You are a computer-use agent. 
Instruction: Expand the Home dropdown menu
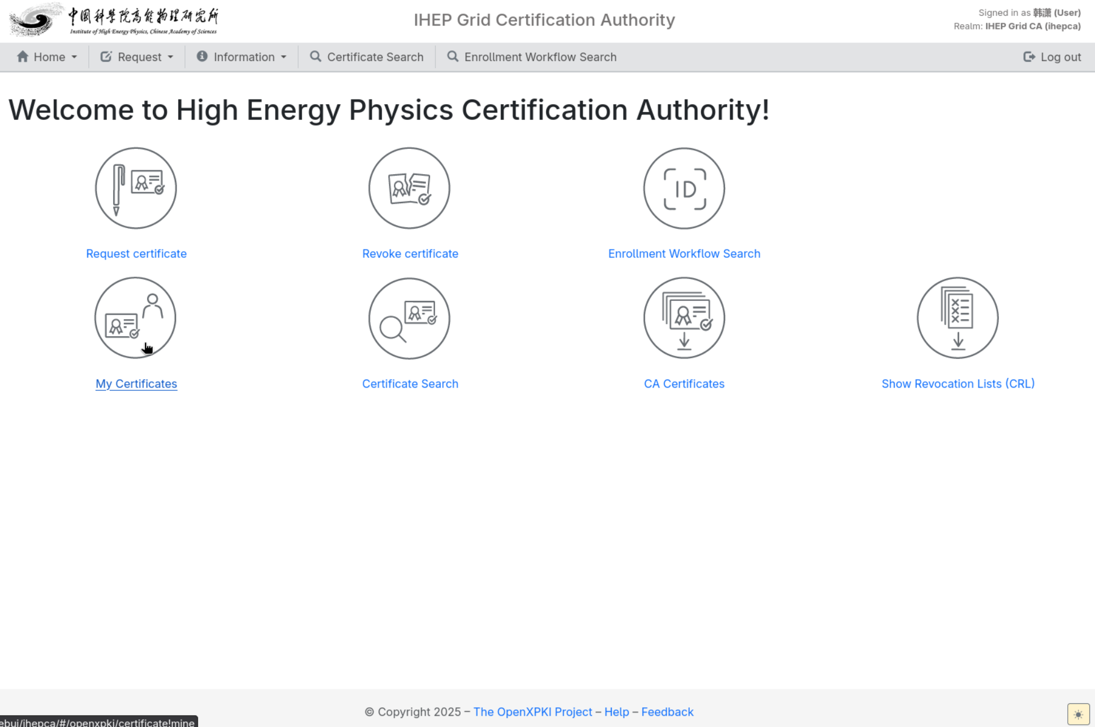tap(47, 57)
